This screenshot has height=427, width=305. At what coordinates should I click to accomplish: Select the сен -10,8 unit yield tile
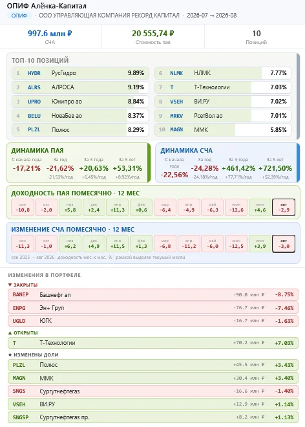(x=23, y=208)
